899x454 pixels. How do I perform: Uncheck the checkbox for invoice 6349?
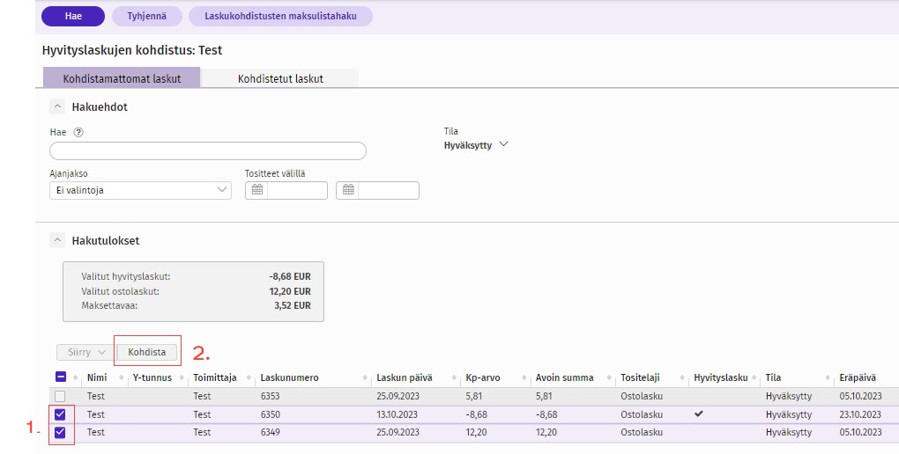click(60, 432)
